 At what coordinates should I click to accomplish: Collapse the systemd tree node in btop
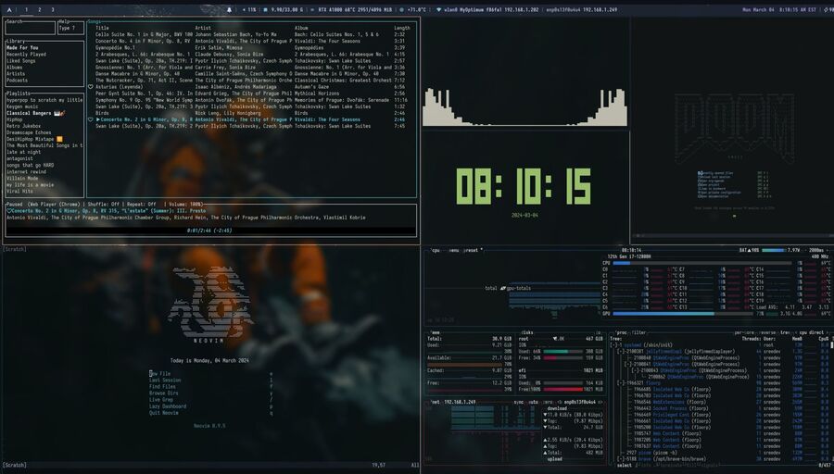[614, 345]
